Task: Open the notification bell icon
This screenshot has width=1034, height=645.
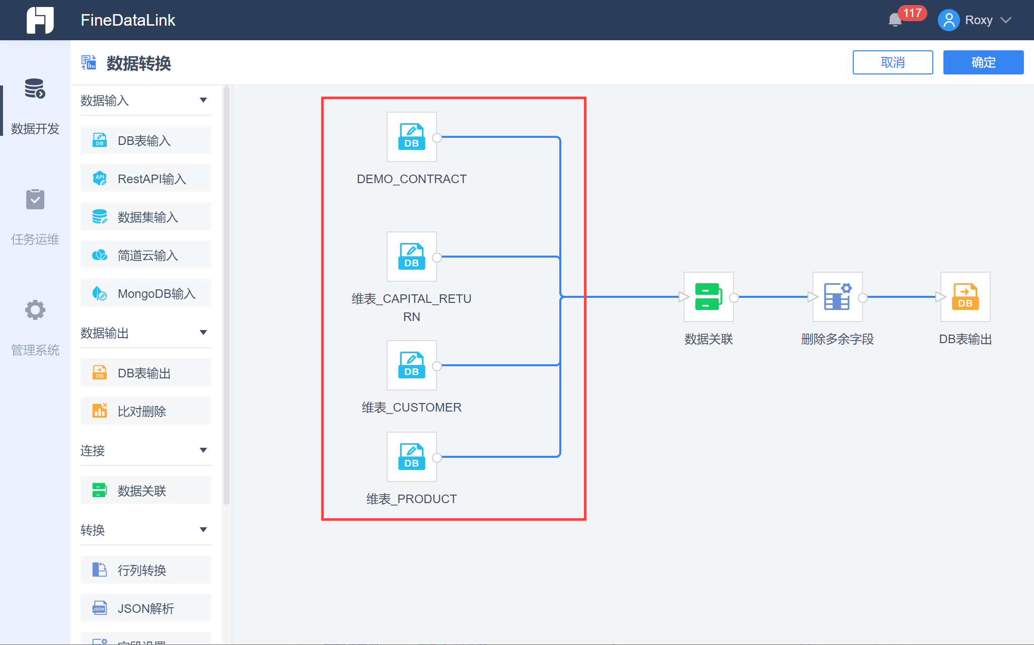Action: (x=895, y=20)
